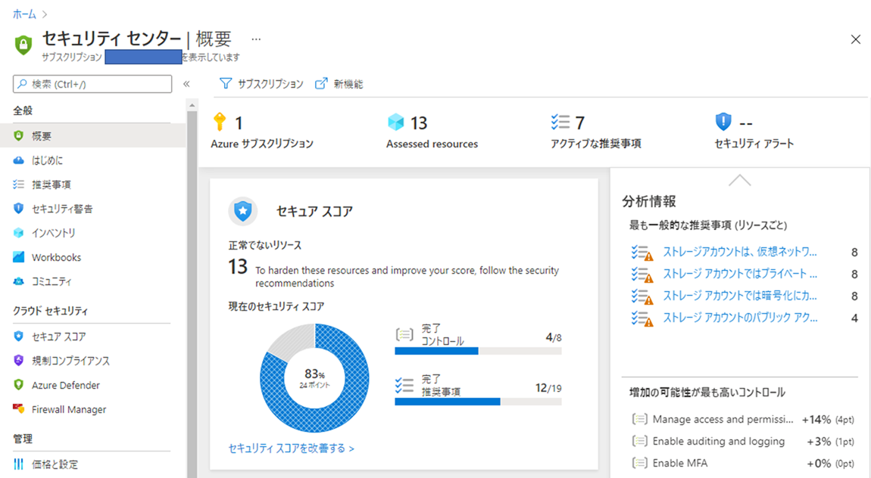Click the sidebar scrollbar up arrow
Image resolution: width=871 pixels, height=478 pixels.
192,105
